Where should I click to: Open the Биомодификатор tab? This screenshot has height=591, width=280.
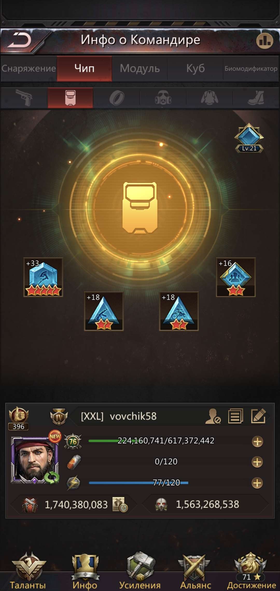pyautogui.click(x=251, y=68)
